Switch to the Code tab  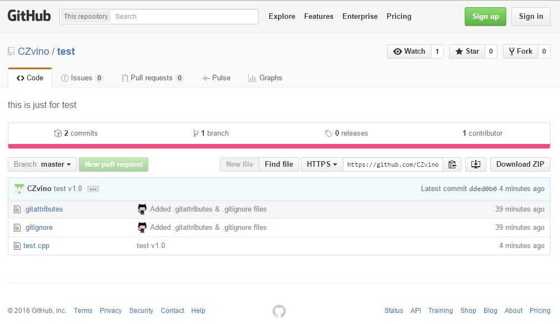[30, 78]
